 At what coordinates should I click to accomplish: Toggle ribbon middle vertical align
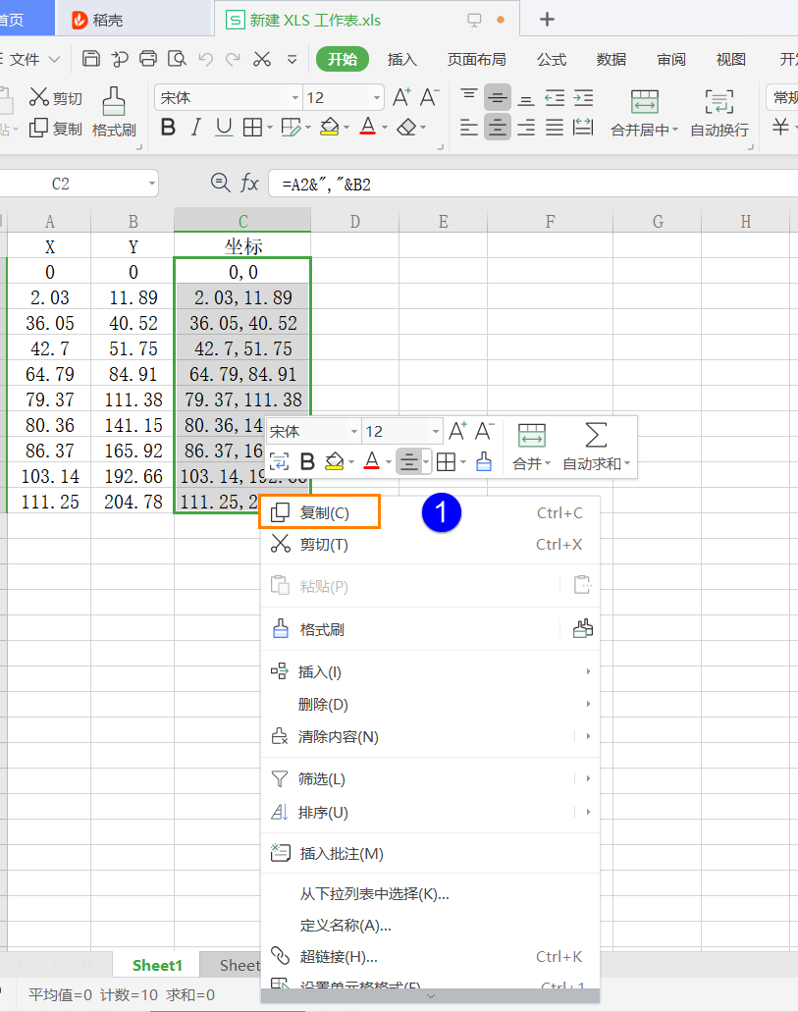click(497, 97)
